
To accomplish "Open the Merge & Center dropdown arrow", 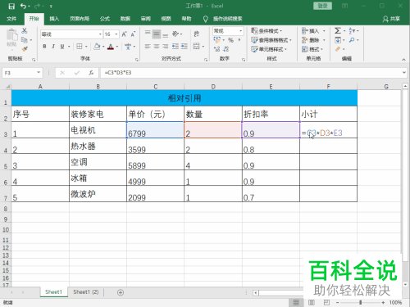I will click(x=203, y=47).
